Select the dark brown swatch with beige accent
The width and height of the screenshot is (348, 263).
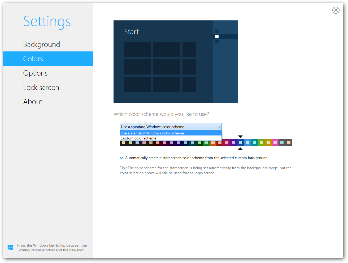click(x=151, y=143)
